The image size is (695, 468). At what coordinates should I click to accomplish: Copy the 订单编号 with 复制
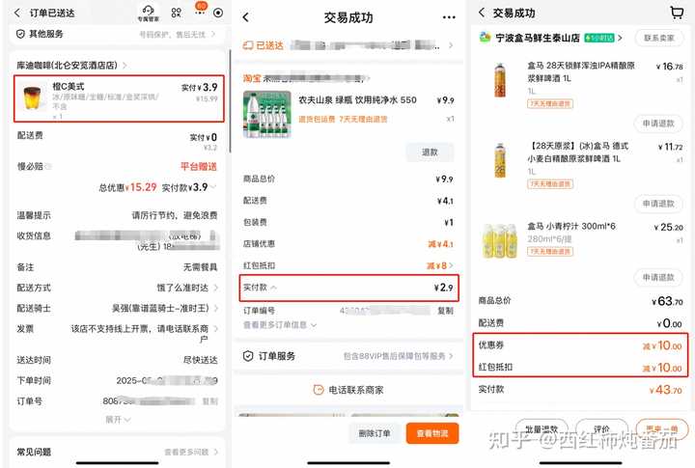coord(445,311)
